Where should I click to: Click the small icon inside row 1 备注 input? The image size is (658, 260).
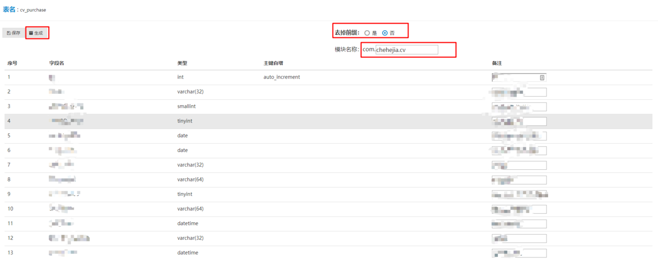(542, 77)
